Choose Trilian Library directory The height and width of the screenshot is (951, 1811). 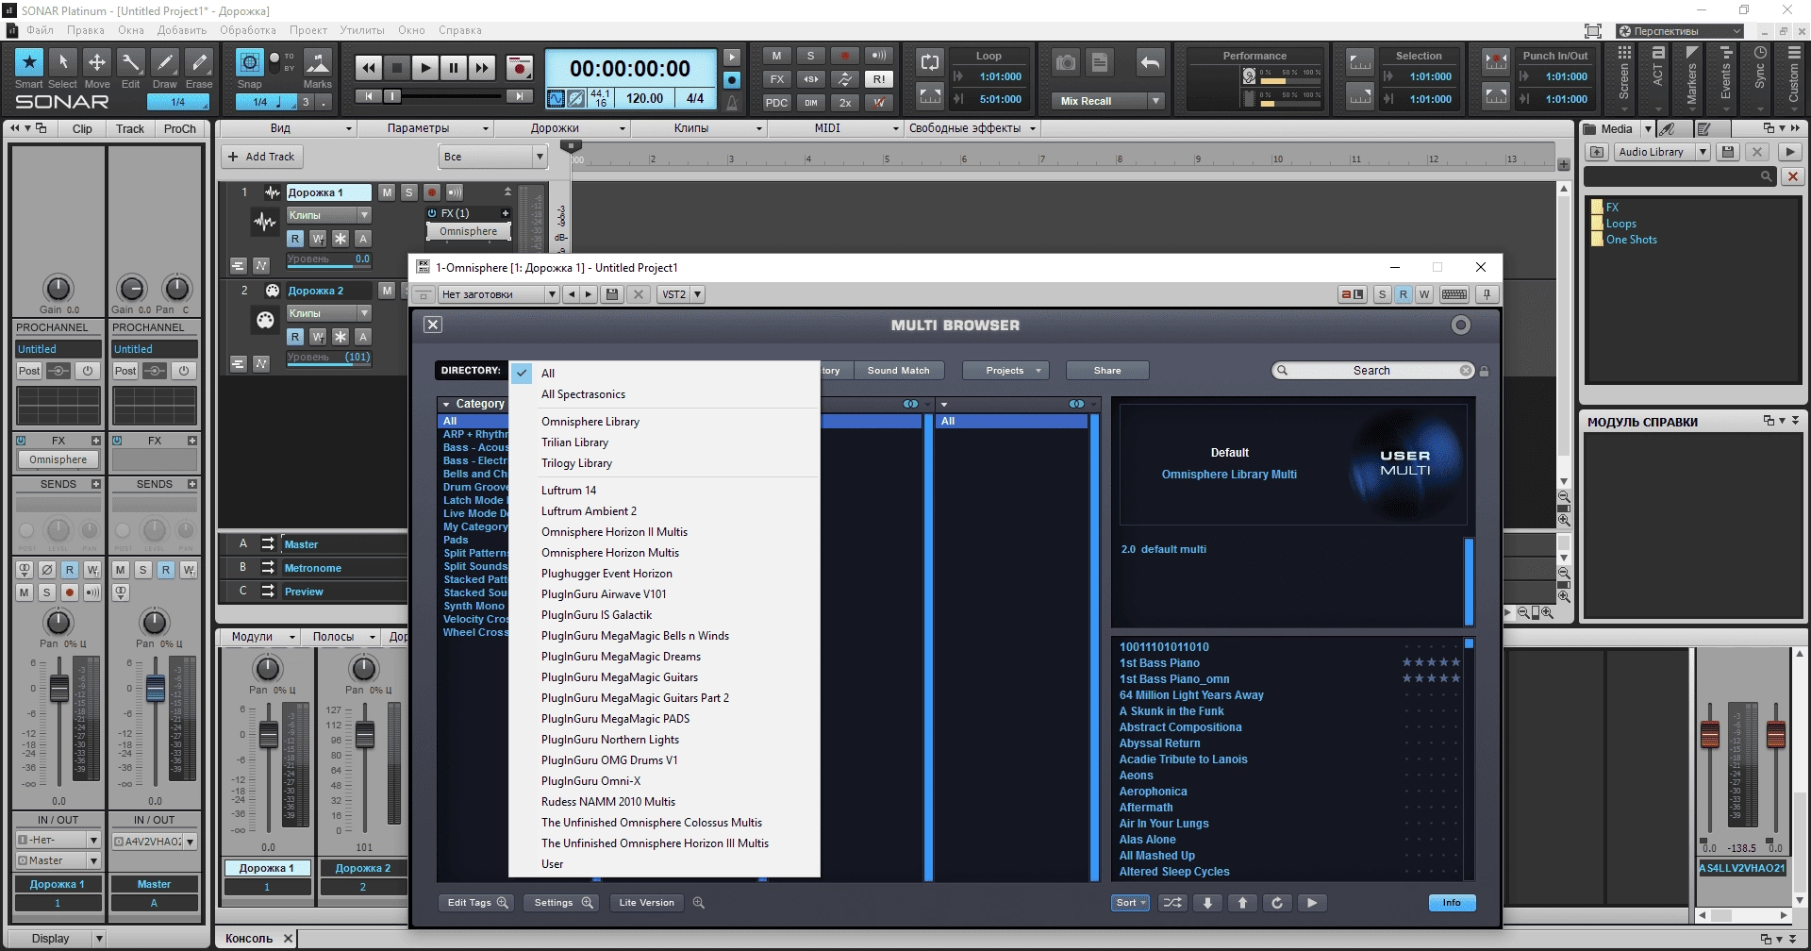coord(574,442)
